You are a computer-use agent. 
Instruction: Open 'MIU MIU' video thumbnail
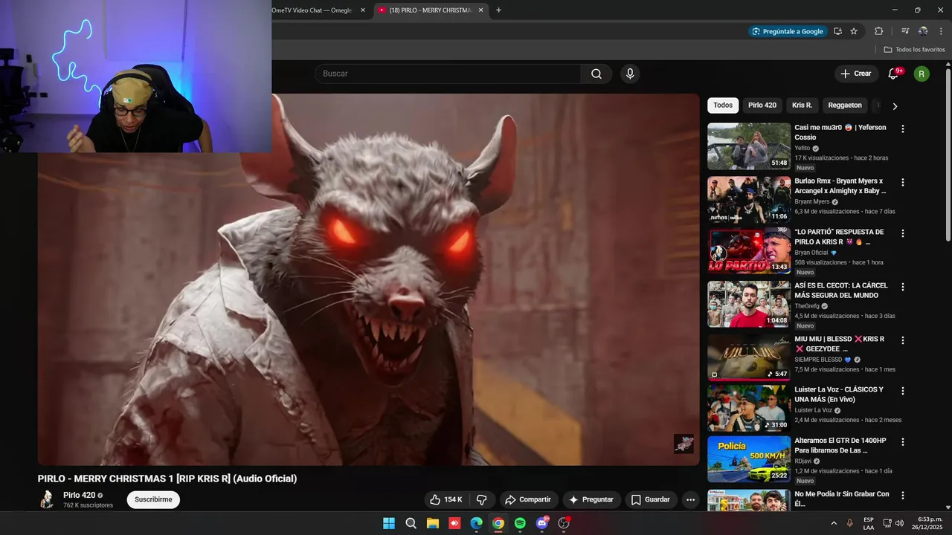click(x=749, y=357)
